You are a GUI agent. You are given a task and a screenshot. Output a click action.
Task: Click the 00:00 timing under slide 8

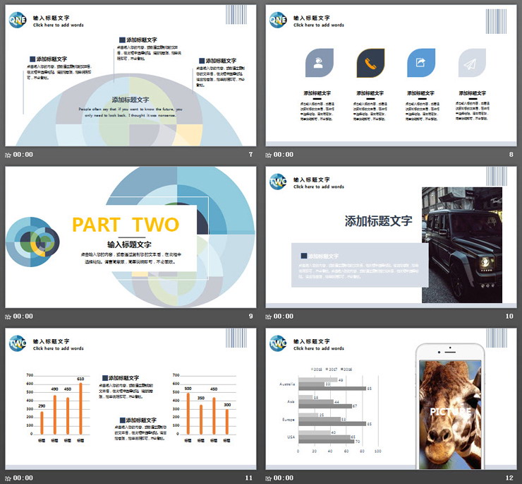click(284, 155)
